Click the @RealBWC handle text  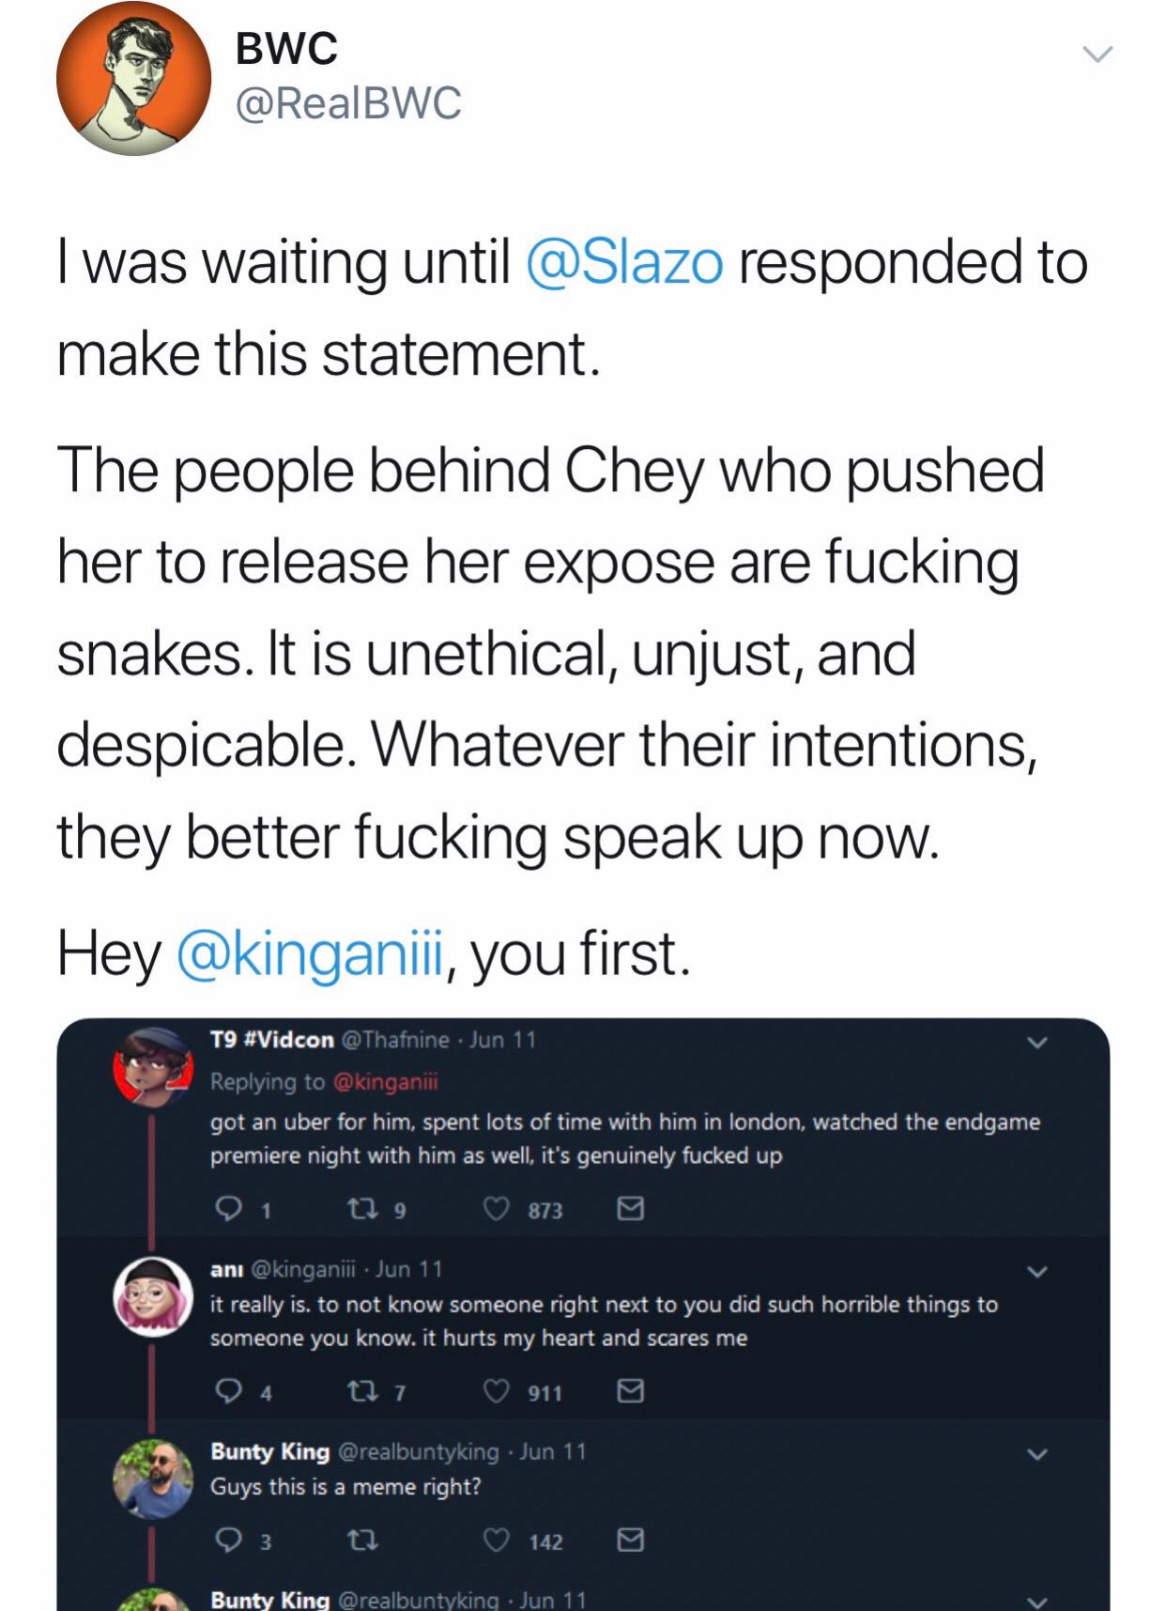tap(348, 103)
